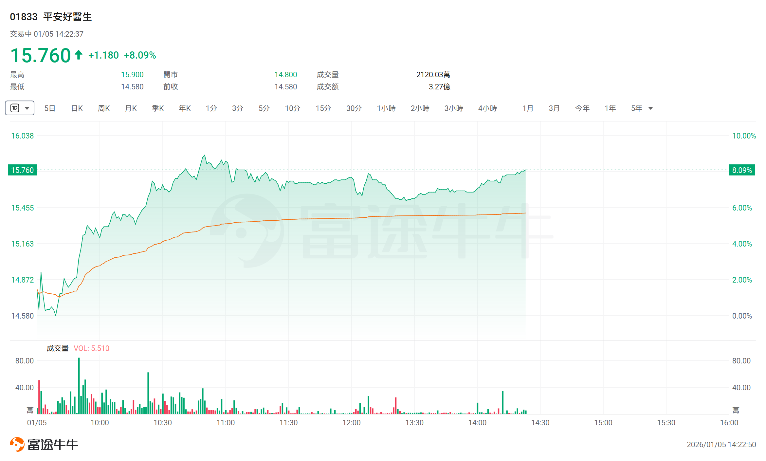Switch to the 5日 chart tab
Viewport: 766px width, 461px height.
coord(50,108)
